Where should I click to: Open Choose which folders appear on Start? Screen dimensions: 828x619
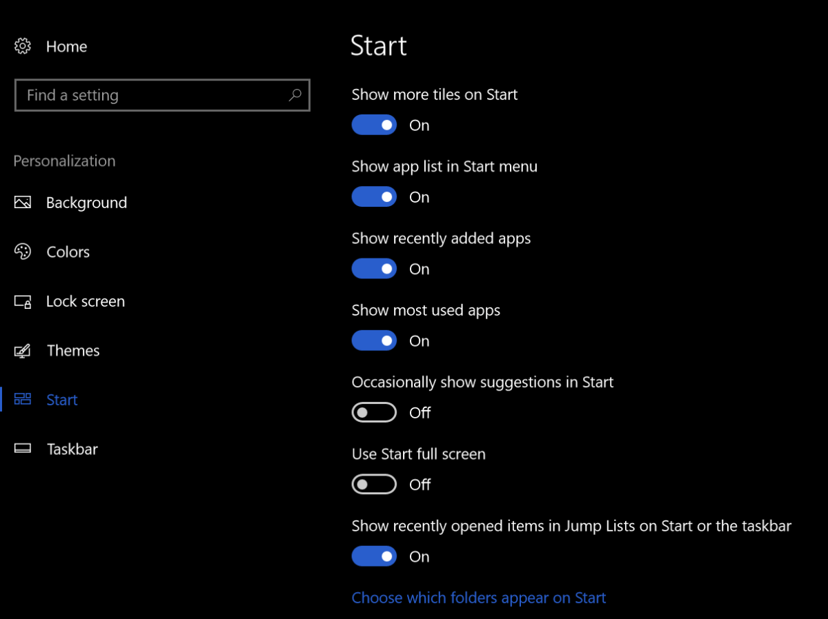coord(479,598)
